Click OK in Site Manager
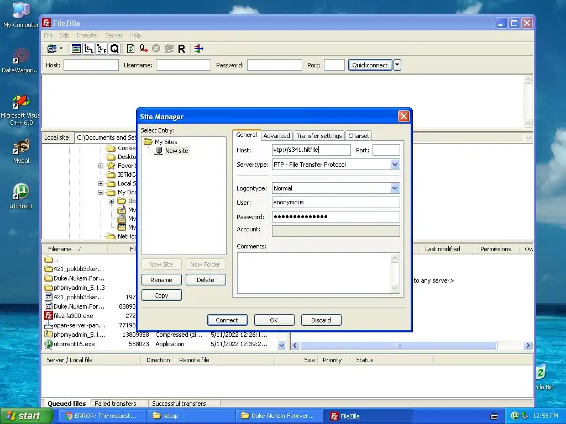 click(x=274, y=320)
